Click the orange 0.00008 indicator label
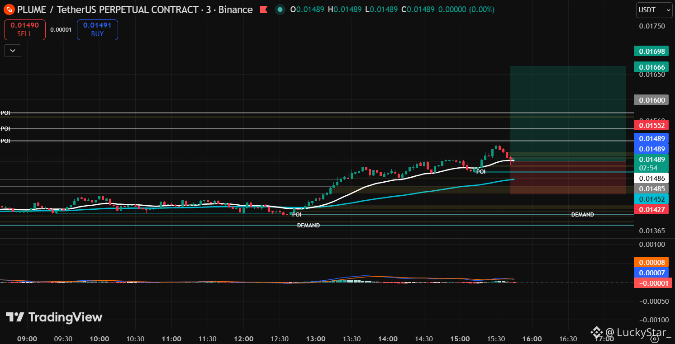675x344 pixels. (x=652, y=262)
